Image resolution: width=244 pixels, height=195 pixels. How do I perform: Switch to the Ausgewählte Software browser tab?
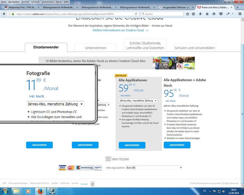click(x=176, y=7)
